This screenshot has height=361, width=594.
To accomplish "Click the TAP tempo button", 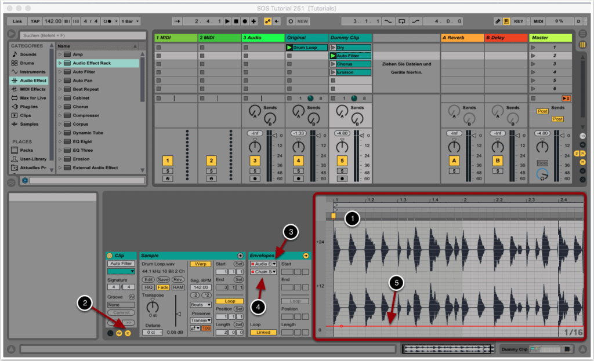I will [35, 21].
